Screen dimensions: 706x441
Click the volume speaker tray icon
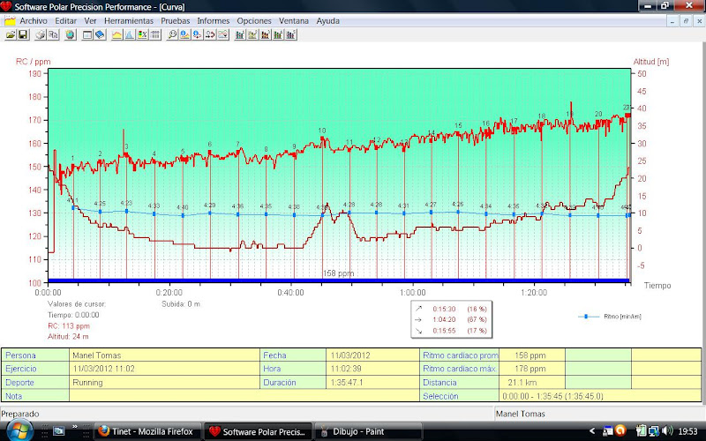[668, 430]
